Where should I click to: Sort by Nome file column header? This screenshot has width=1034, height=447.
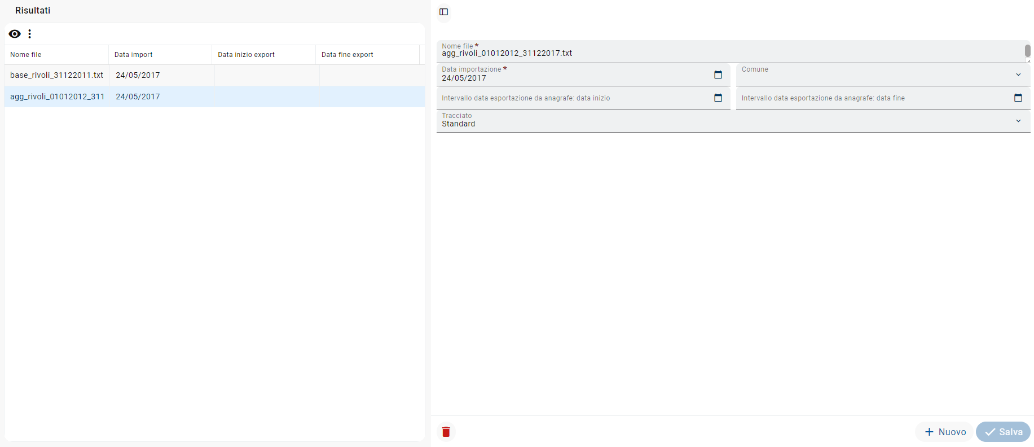(56, 55)
